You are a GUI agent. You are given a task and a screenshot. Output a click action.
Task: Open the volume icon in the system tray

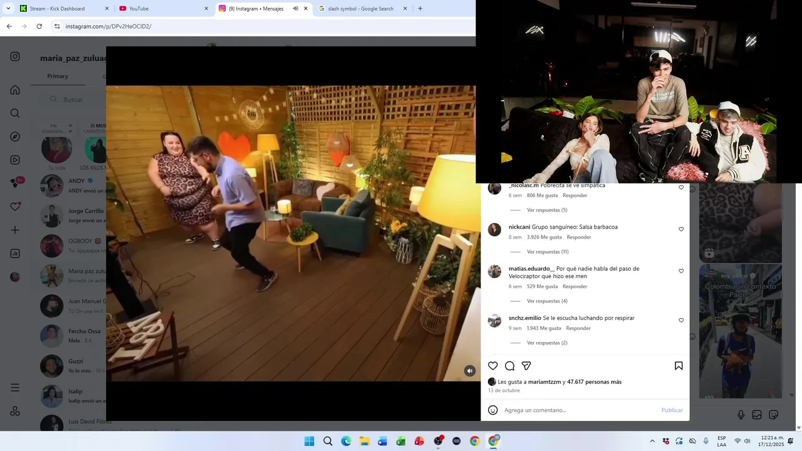click(747, 442)
